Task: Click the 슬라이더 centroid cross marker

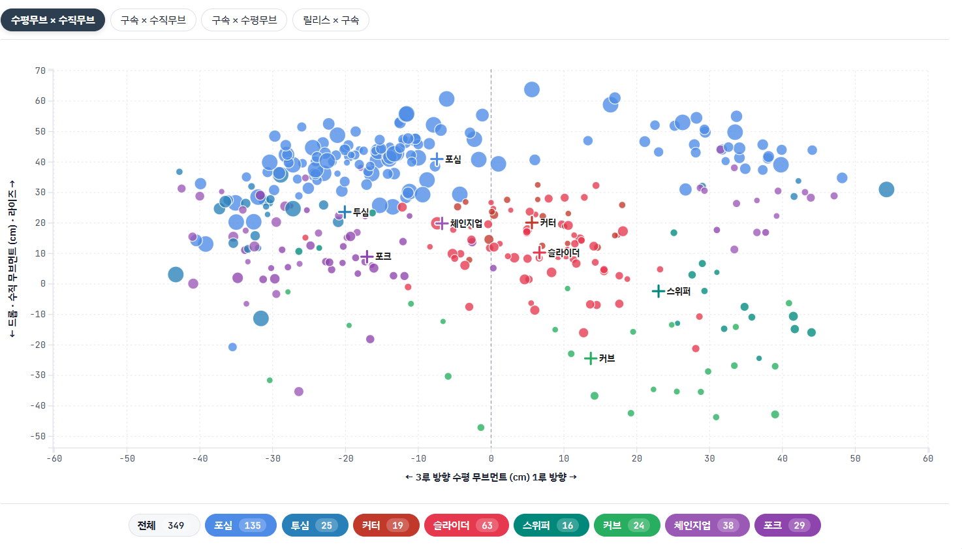Action: [539, 253]
